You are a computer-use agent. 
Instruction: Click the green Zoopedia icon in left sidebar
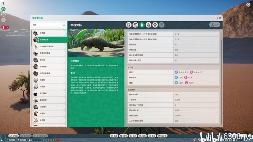click(x=3, y=9)
